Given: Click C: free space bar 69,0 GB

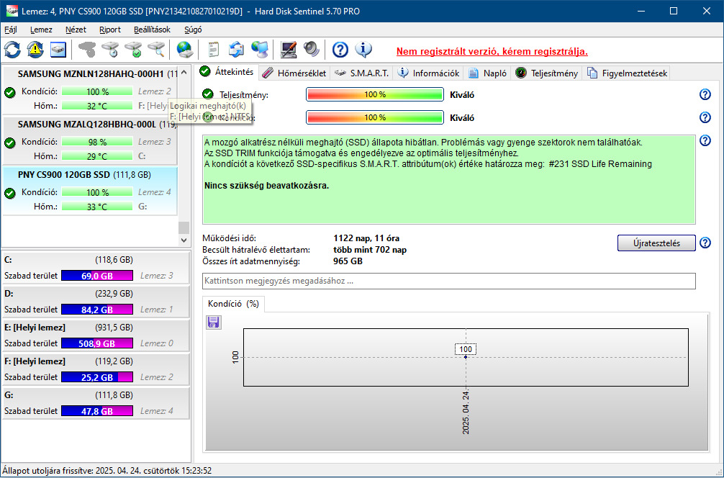Looking at the screenshot, I should (97, 276).
